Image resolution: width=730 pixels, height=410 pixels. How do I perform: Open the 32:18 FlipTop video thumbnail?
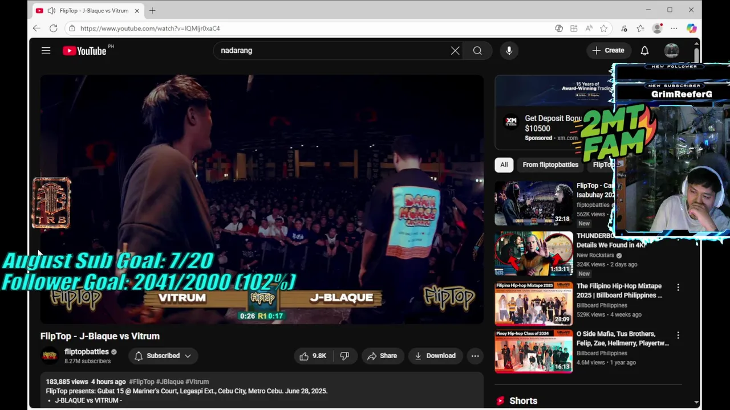tap(534, 203)
